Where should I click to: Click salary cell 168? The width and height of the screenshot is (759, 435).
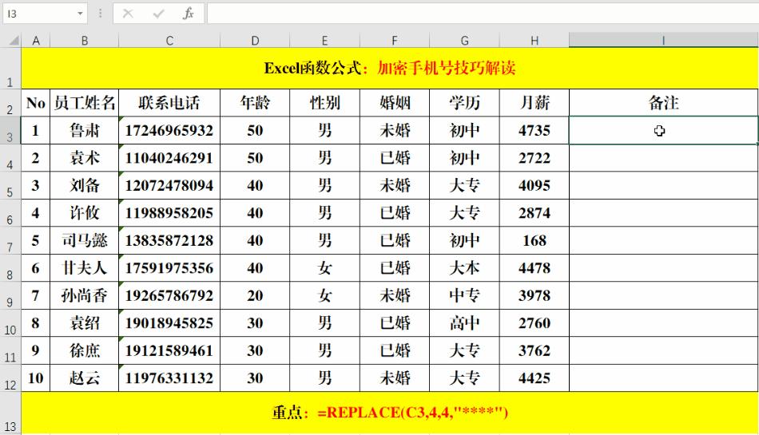(x=534, y=241)
